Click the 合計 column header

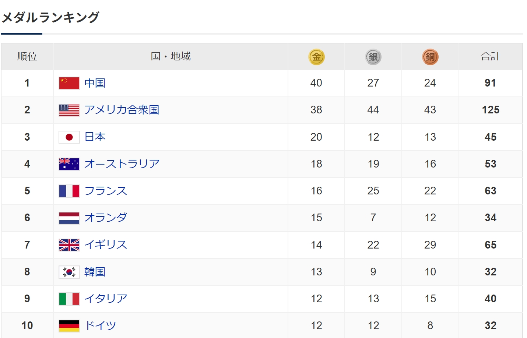491,56
